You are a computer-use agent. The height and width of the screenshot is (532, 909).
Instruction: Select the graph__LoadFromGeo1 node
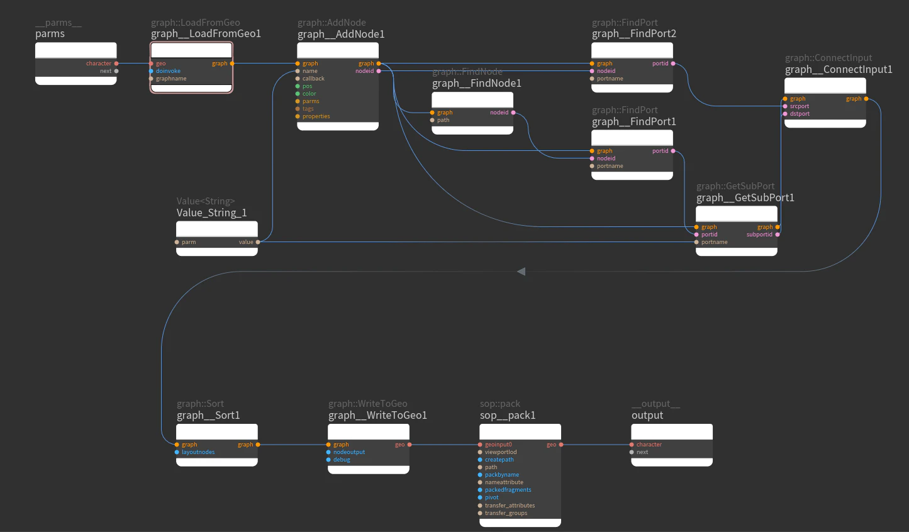191,67
